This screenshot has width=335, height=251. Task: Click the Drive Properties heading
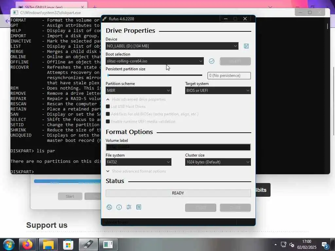(x=130, y=30)
